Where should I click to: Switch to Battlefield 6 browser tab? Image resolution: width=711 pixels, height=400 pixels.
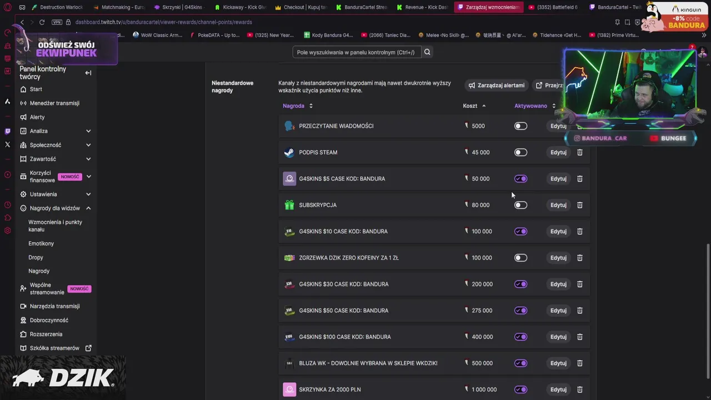[553, 7]
